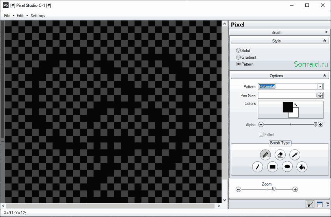Click the overflow chevron at panel bottom
This screenshot has width=331, height=217.
click(x=327, y=204)
